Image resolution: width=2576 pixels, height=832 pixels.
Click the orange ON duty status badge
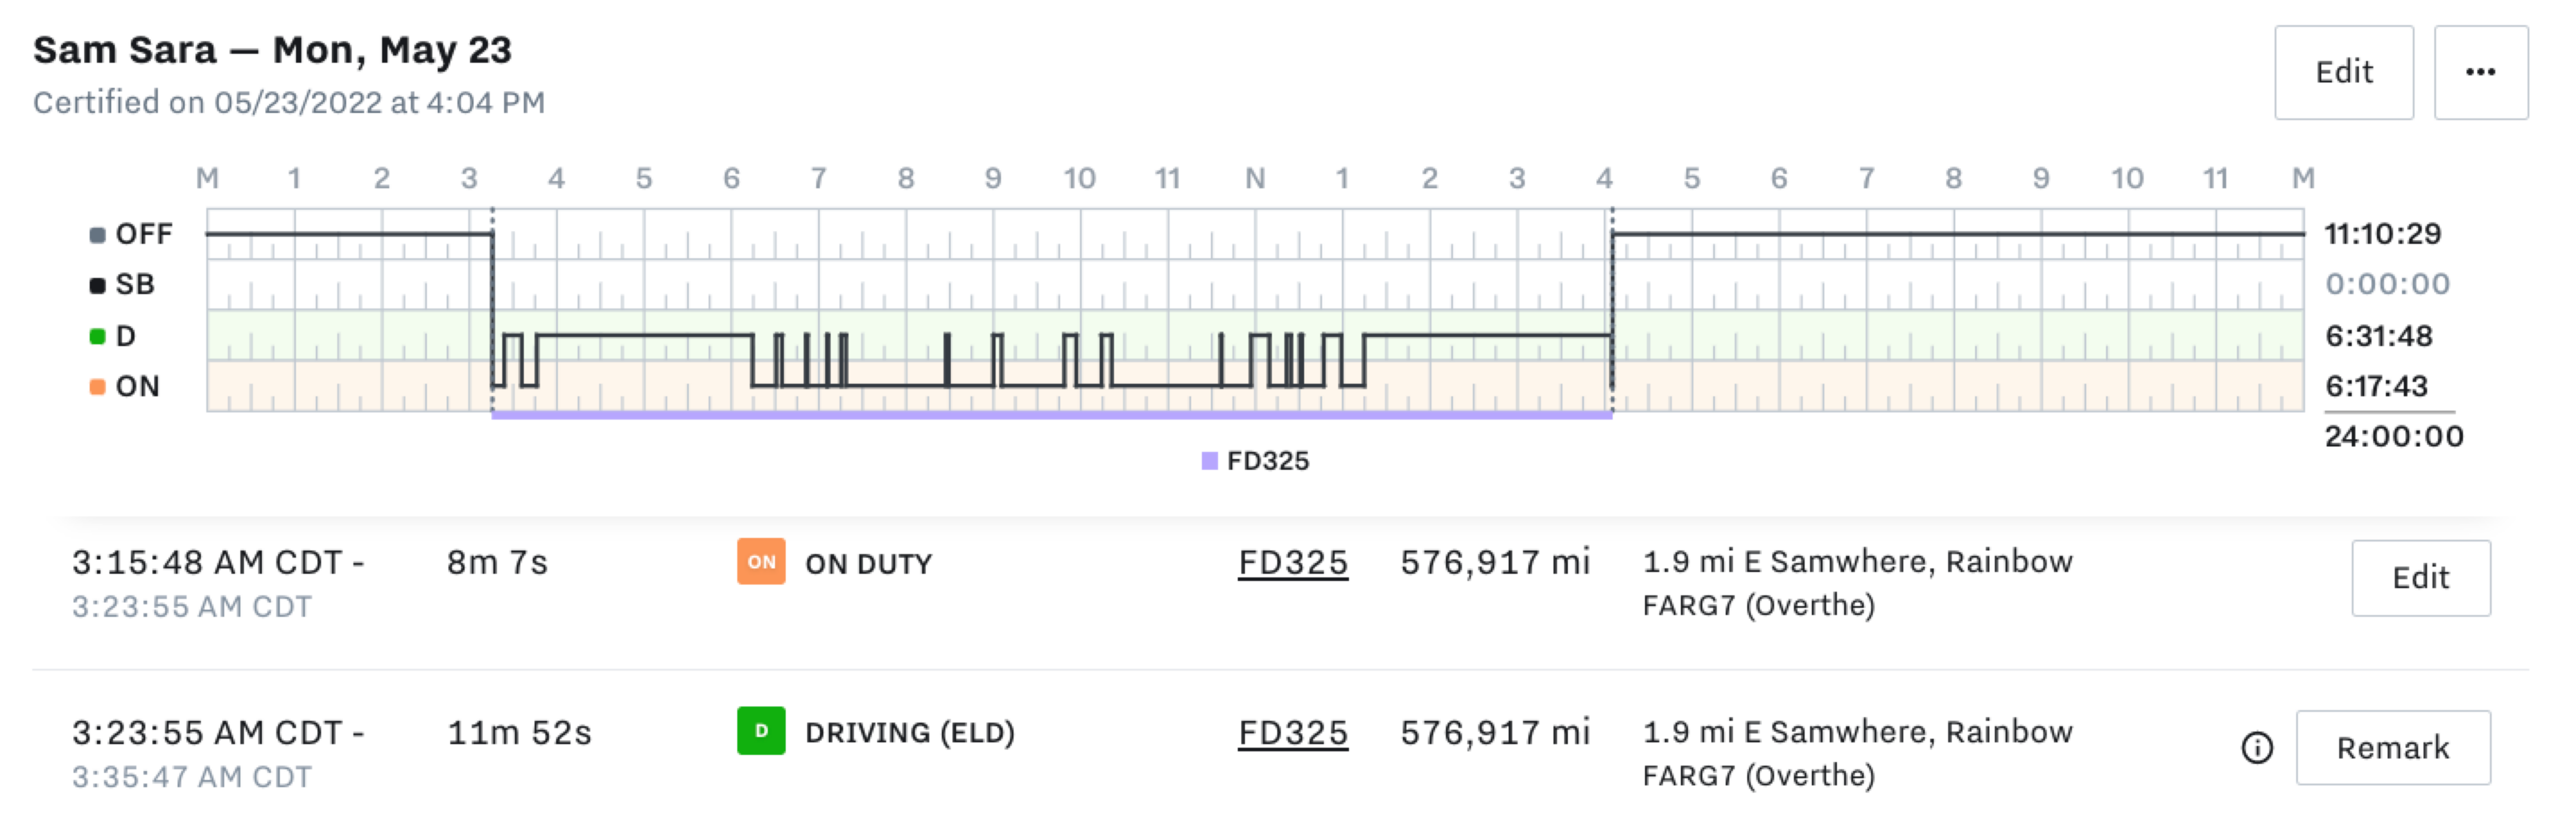(761, 562)
